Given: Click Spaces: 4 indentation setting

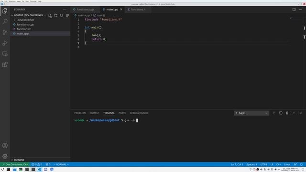Looking at the screenshot, I should tap(252, 164).
